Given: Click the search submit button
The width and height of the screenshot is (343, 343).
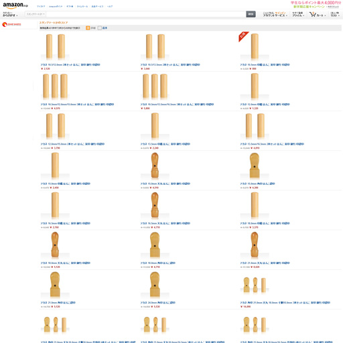Looking at the screenshot, I should pyautogui.click(x=251, y=14).
